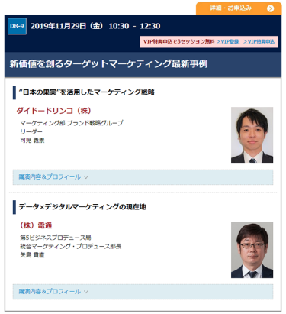Click the pink VIP特典申込で3セッション無料 banner
Screen dimensions: 286x314
point(209,42)
